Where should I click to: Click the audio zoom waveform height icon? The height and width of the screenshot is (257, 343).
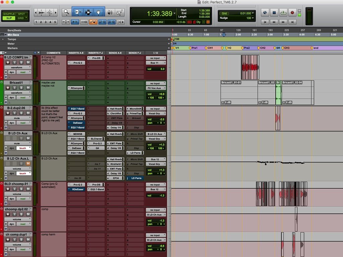click(x=42, y=12)
